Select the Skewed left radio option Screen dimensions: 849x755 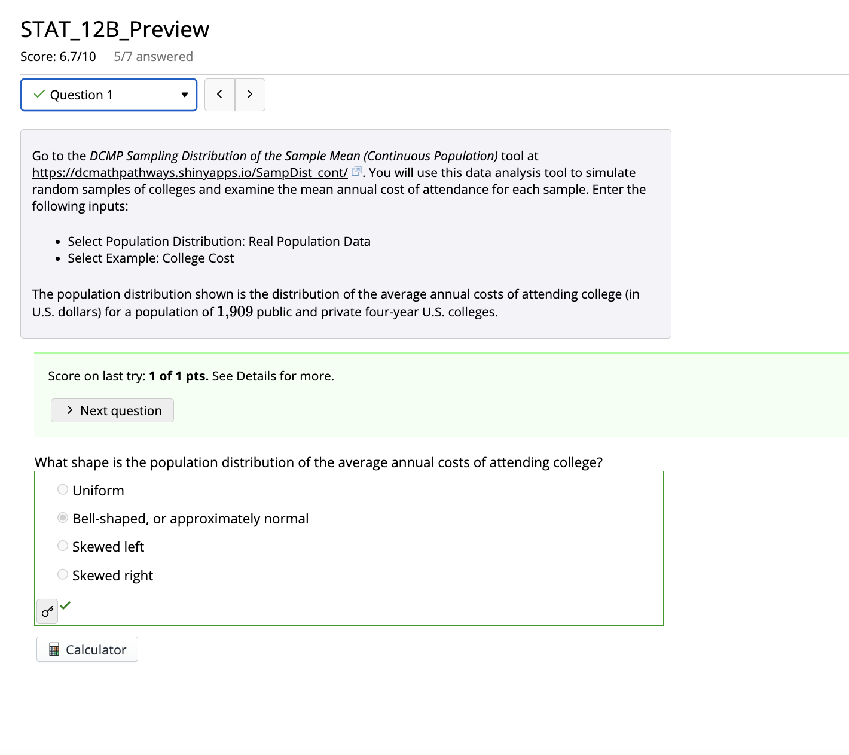tap(63, 545)
